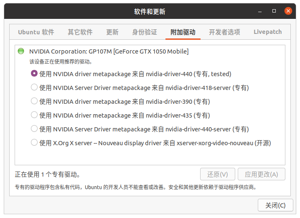Viewport: 300px width, 218px height.
Task: Go to the 身份验证 tab
Action: point(145,32)
